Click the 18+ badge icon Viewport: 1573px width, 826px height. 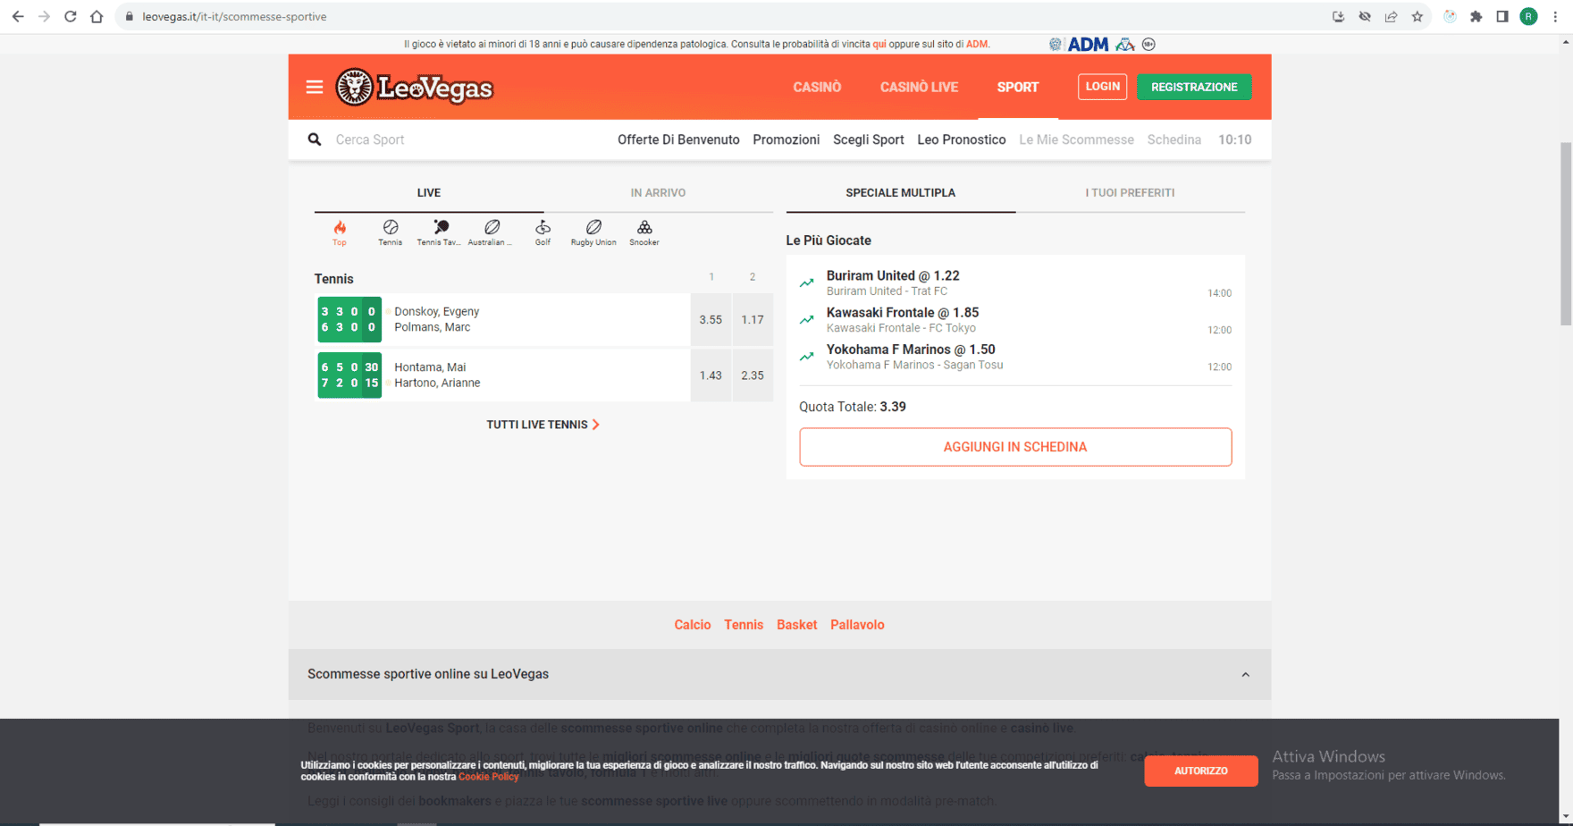1149,44
